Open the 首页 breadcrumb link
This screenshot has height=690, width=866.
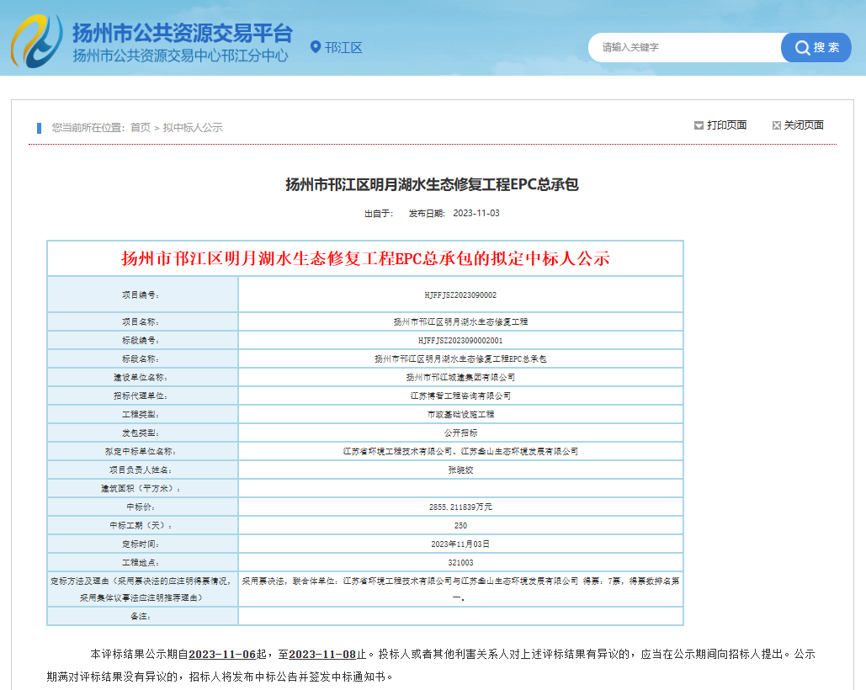141,128
